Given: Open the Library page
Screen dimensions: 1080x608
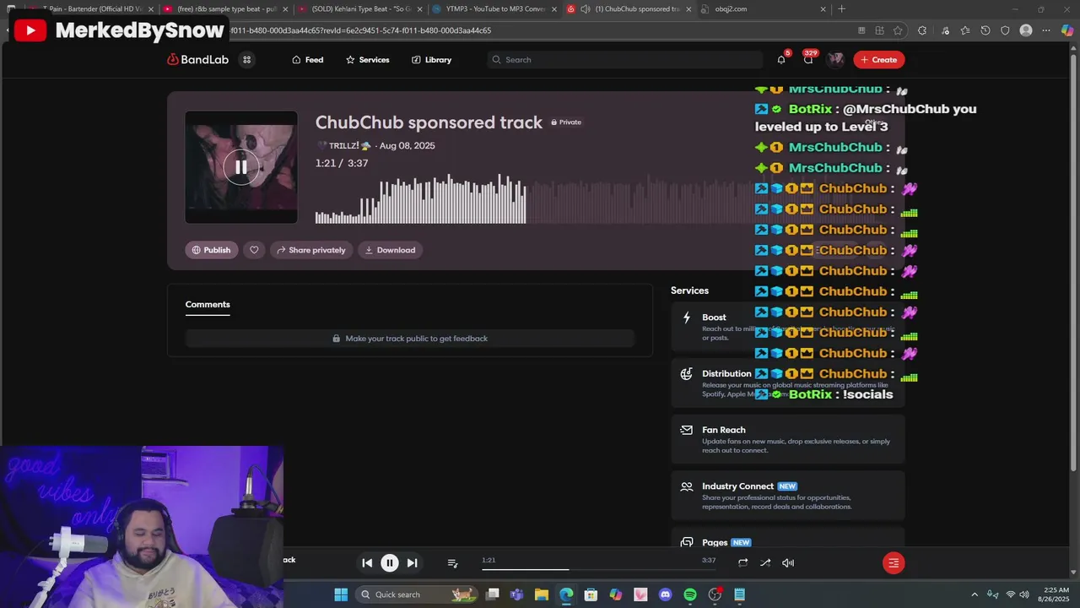Looking at the screenshot, I should click(x=431, y=60).
